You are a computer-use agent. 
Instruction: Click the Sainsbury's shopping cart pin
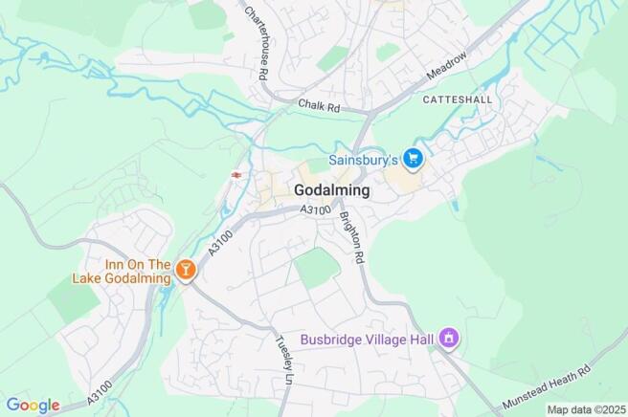tap(413, 160)
